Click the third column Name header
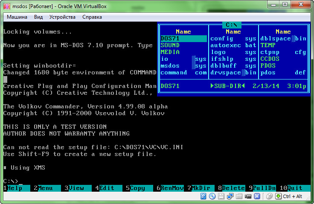The image size is (314, 204). click(283, 32)
